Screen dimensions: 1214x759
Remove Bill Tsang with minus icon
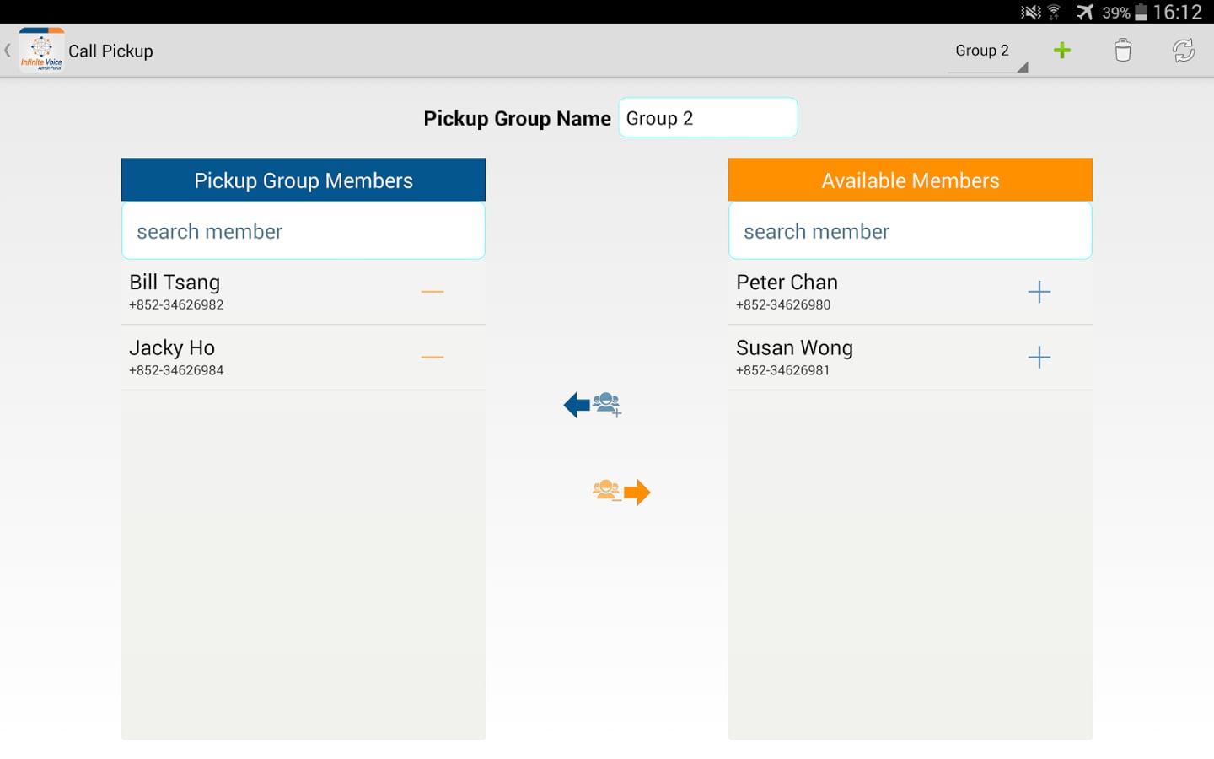pos(432,292)
